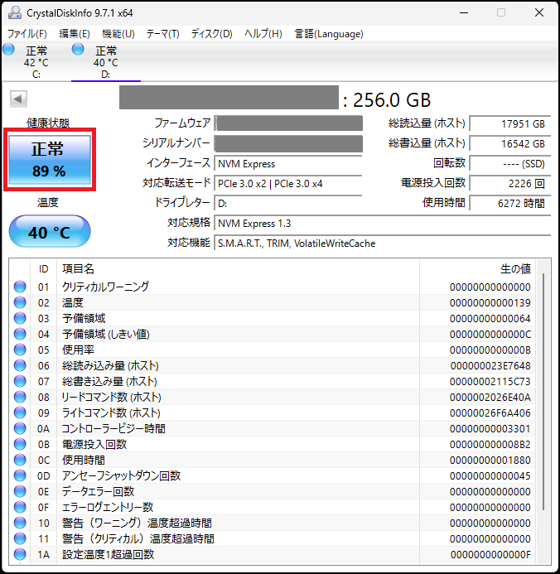Screen dimensions: 560x574
Task: Click the 総書込量 value 16542 GB
Action: point(509,143)
